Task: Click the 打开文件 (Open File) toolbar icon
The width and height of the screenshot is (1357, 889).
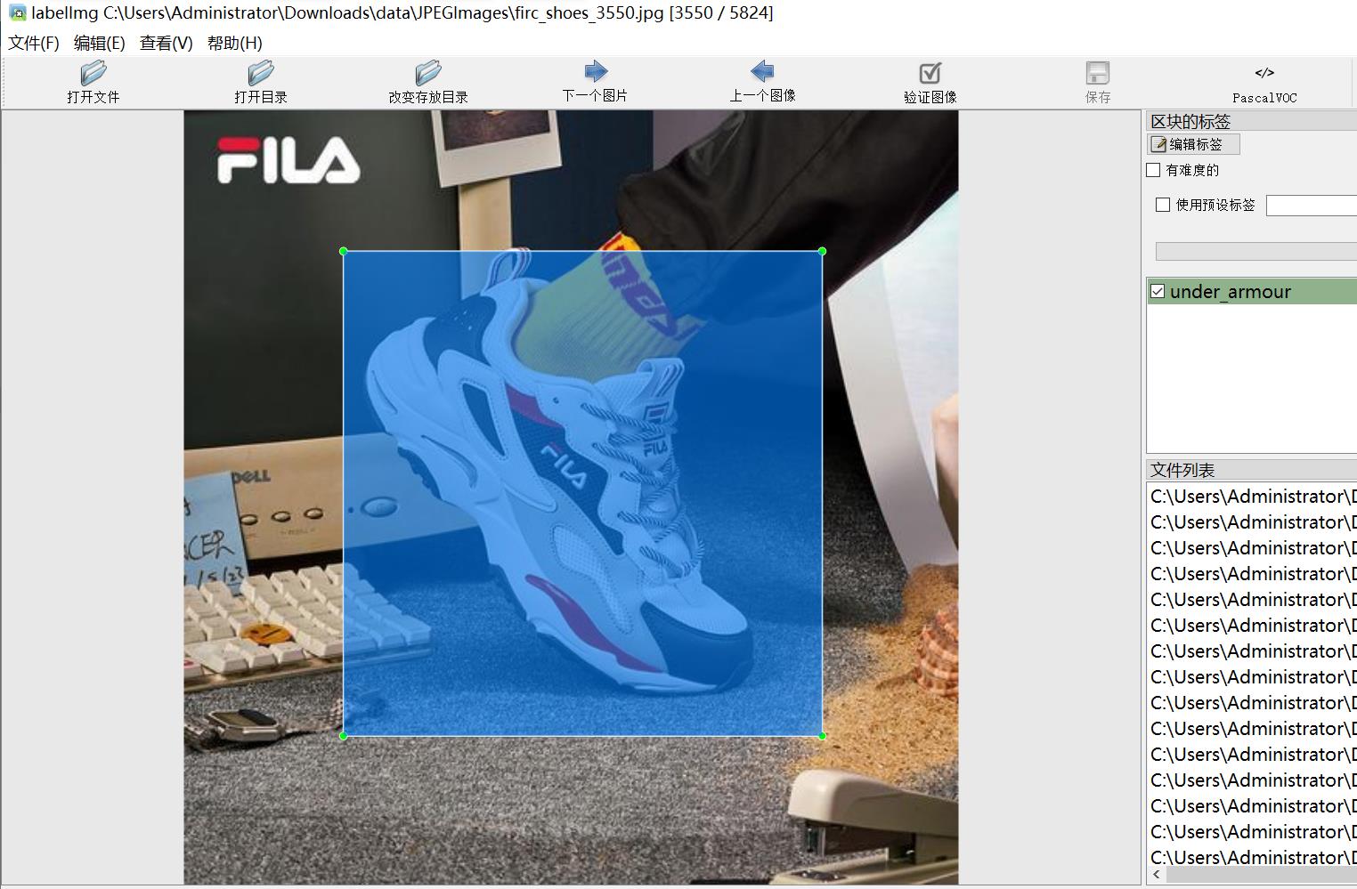Action: [93, 72]
